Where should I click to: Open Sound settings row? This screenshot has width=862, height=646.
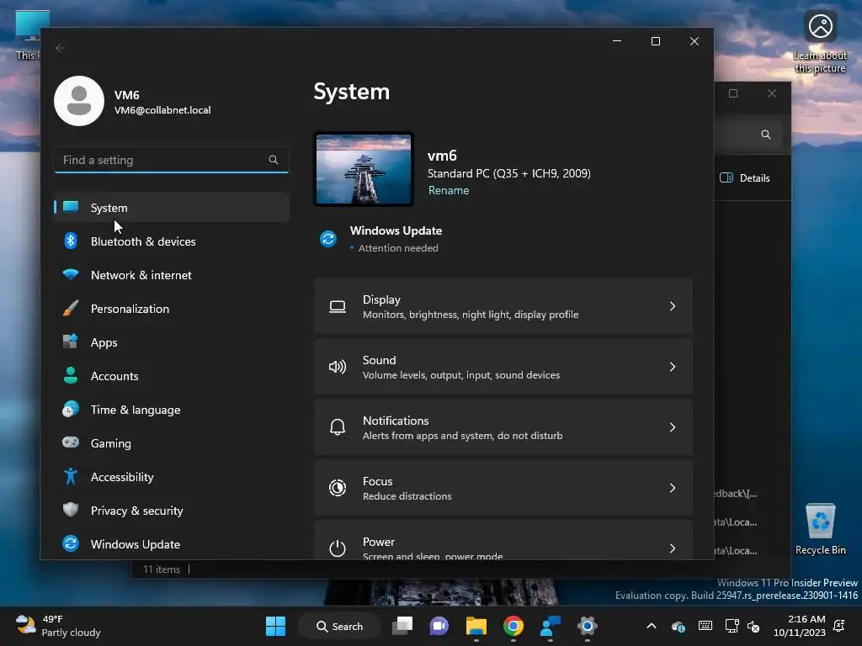(x=503, y=367)
